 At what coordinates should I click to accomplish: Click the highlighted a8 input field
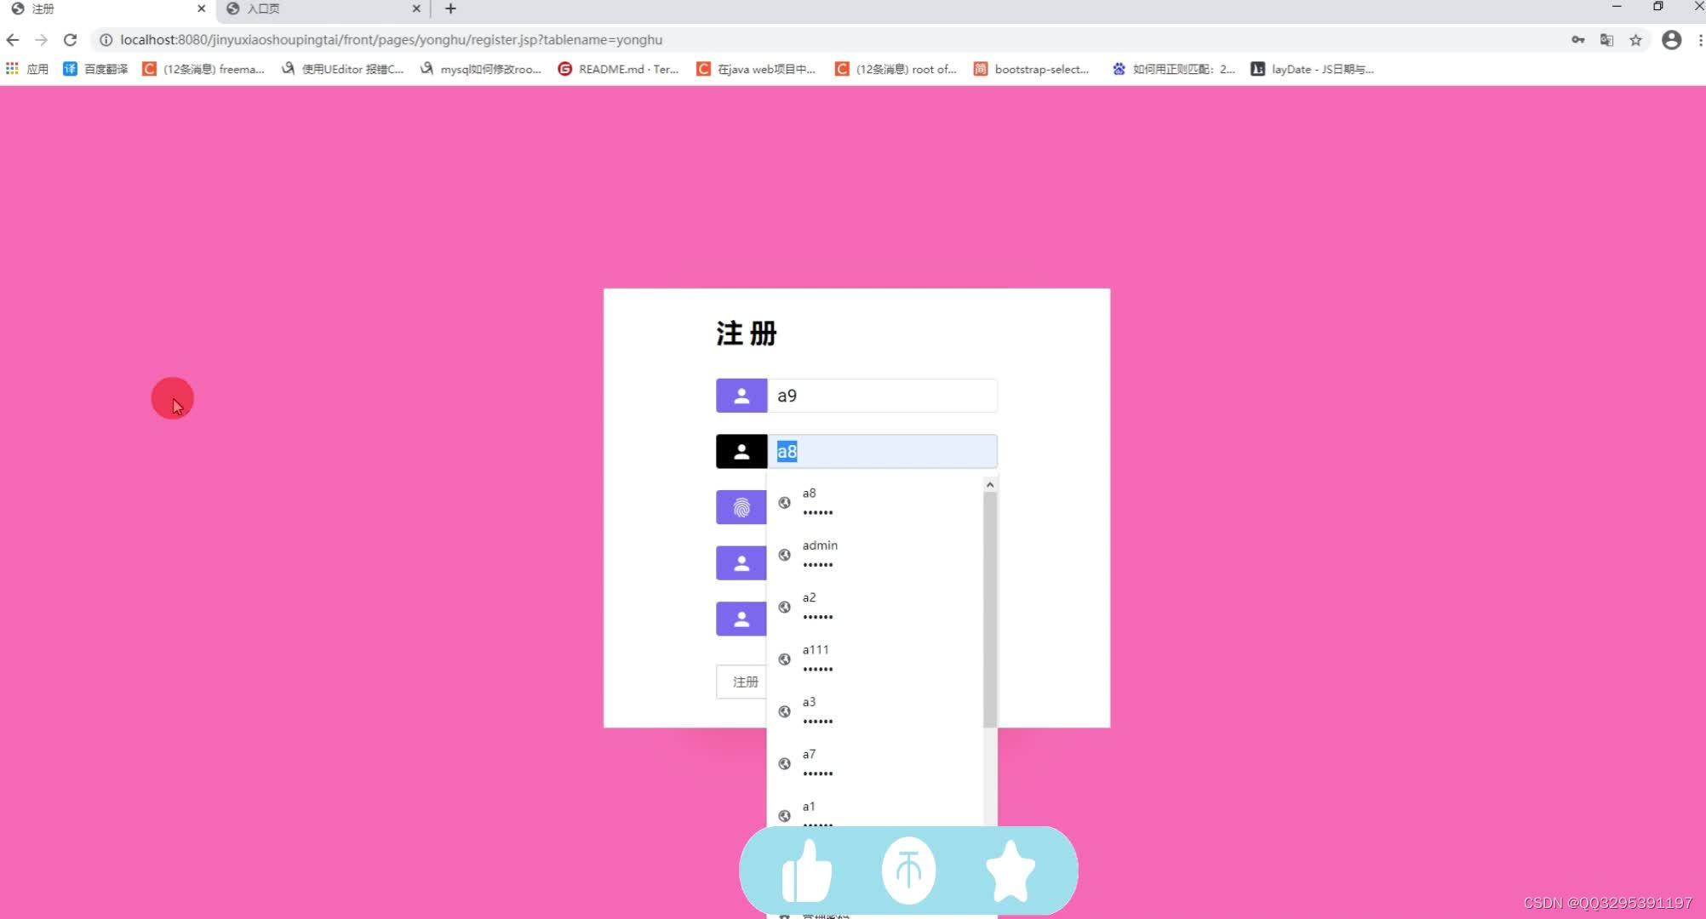(882, 451)
